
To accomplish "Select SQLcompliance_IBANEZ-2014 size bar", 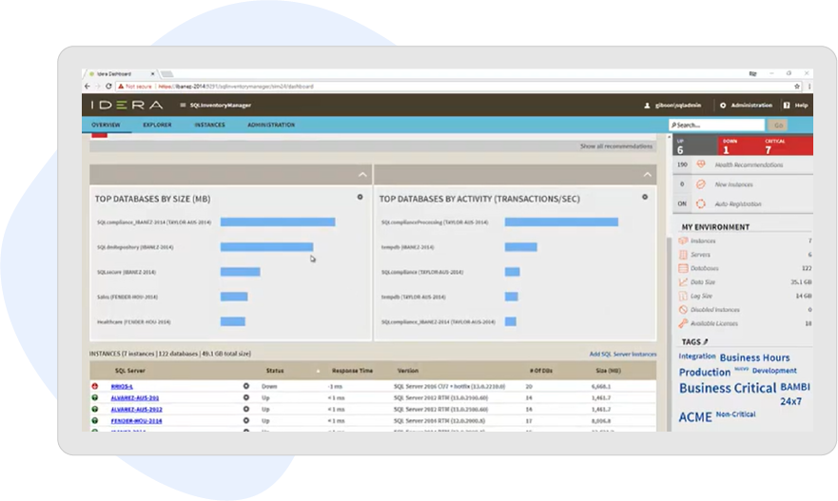I will click(278, 222).
